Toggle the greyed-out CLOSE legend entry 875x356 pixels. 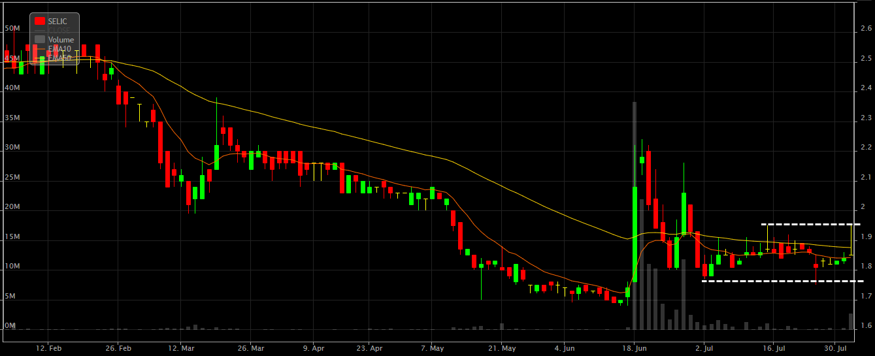[59, 31]
